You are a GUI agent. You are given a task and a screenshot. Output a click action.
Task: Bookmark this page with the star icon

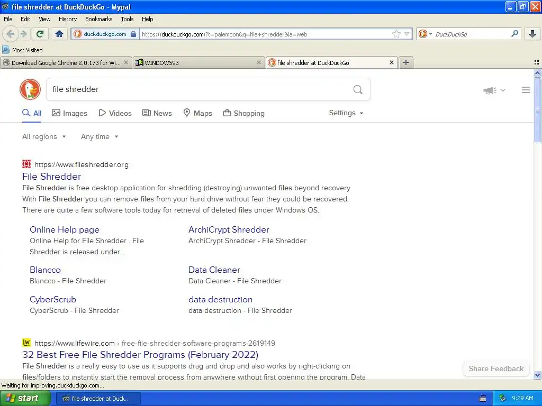tap(396, 34)
